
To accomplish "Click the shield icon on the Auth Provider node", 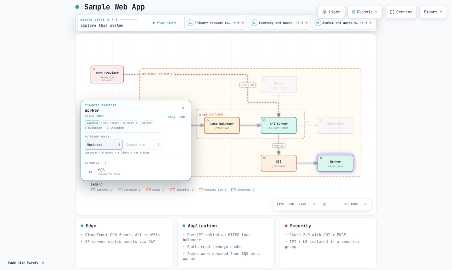I will click(x=94, y=69).
